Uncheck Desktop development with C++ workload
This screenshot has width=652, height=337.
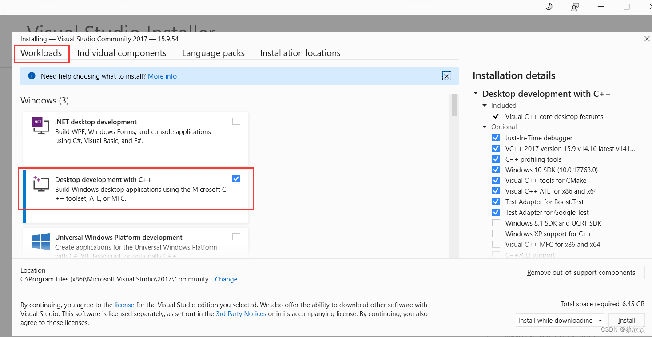[236, 179]
